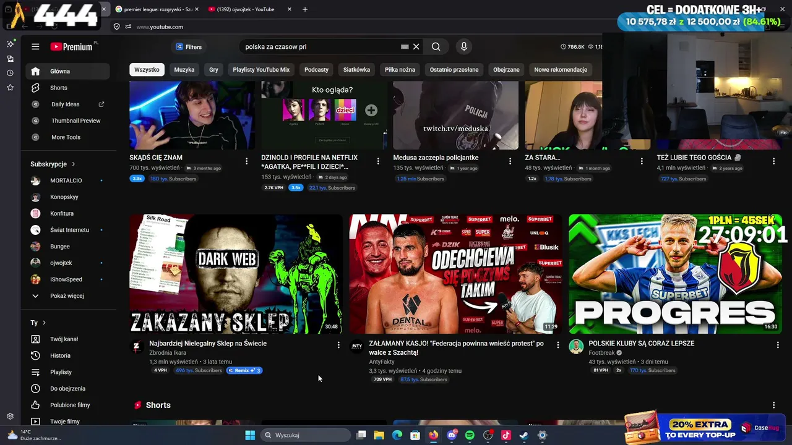Open Playlisty in sidebar

point(67,372)
